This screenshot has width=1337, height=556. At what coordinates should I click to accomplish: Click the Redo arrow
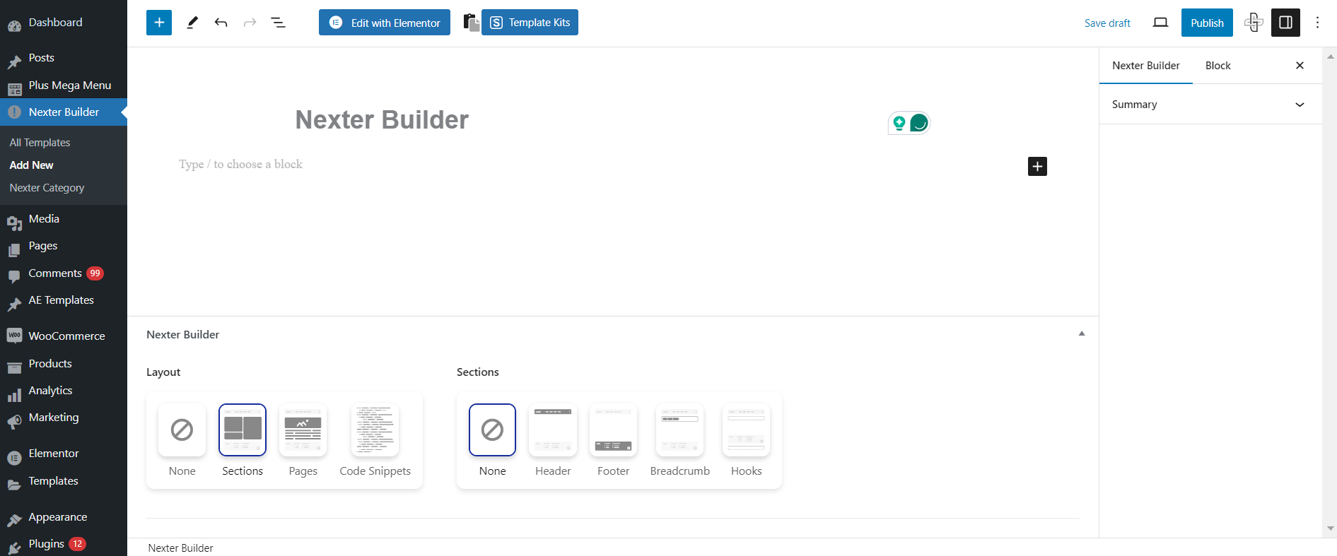click(x=250, y=23)
